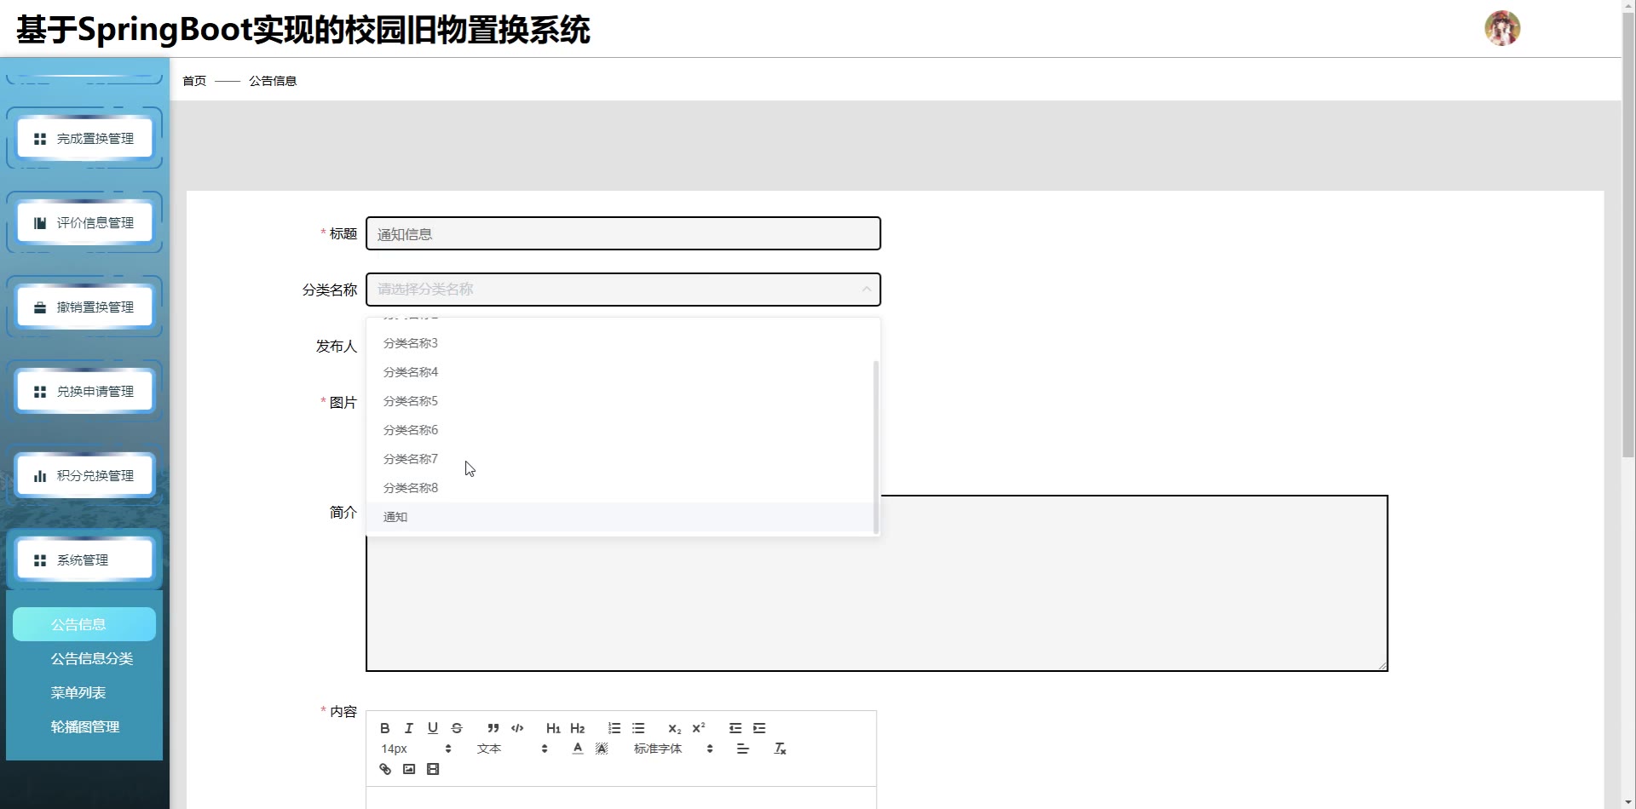Choose 分类名称5 from the dropdown list
This screenshot has height=809, width=1636.
click(x=620, y=401)
